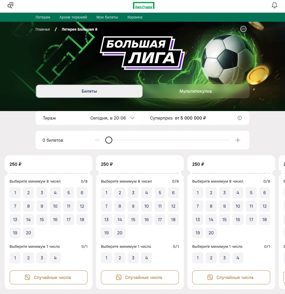This screenshot has height=294, width=285.
Task: Expand the draw time chevron
Action: pyautogui.click(x=132, y=118)
